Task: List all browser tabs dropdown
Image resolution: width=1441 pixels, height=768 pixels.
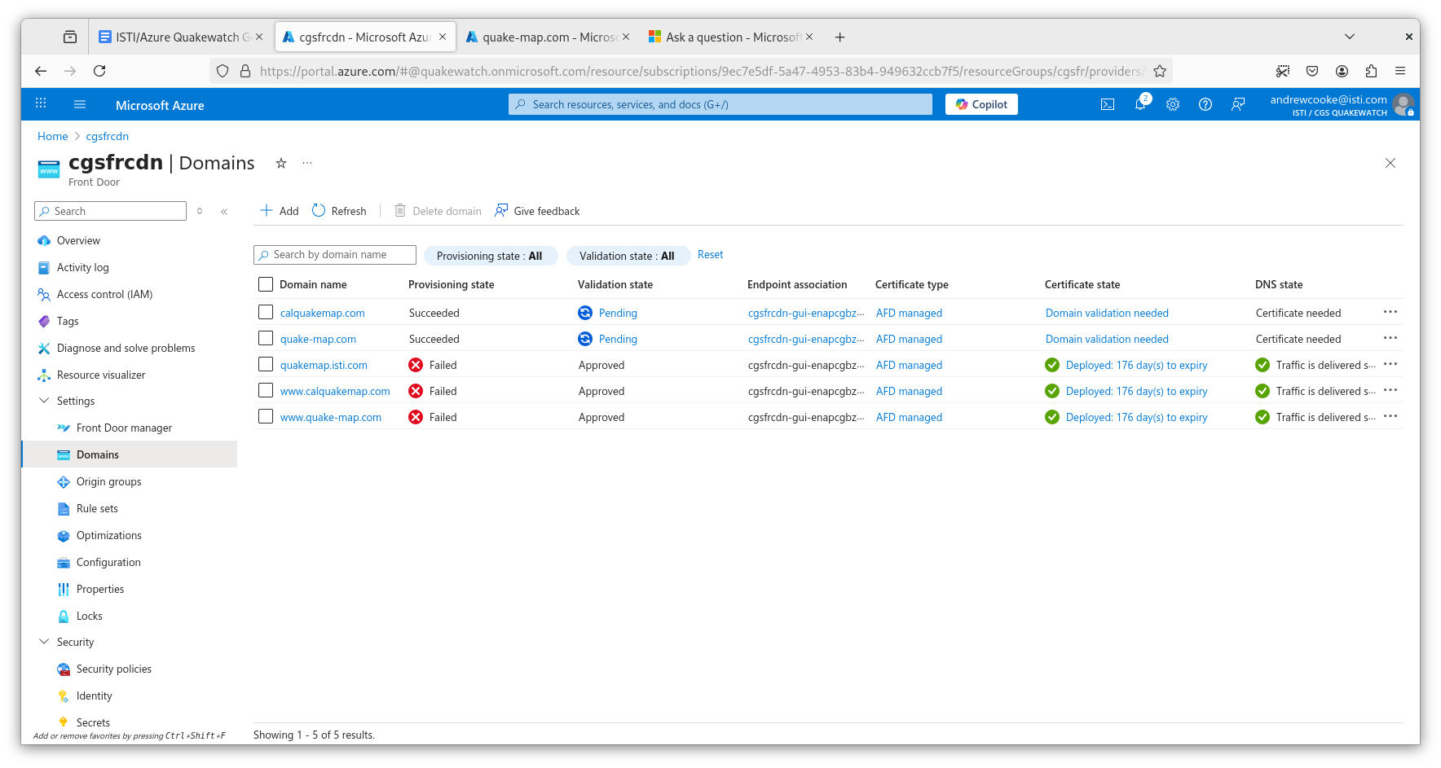Action: 1350,37
